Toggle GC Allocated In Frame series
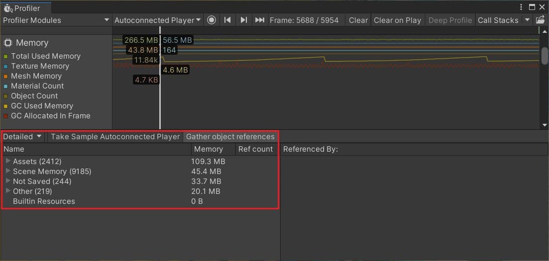 tap(6, 116)
